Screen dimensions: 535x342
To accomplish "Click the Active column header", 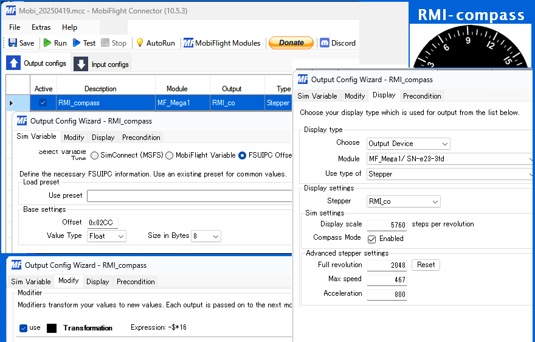I will pos(43,89).
